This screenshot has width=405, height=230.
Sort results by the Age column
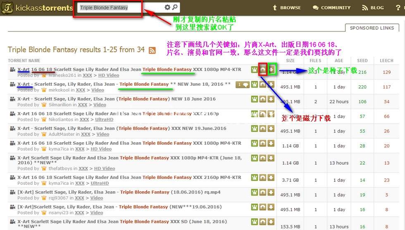pos(339,61)
